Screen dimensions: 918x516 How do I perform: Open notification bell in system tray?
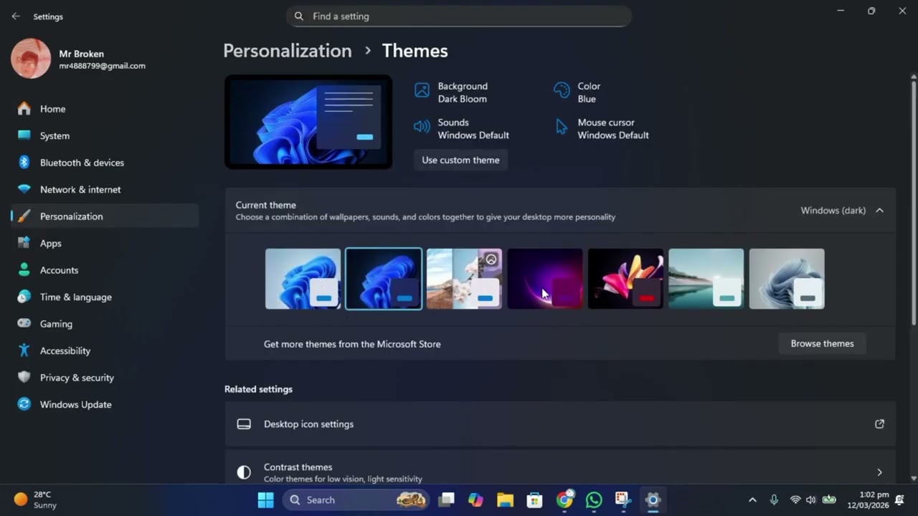click(899, 500)
